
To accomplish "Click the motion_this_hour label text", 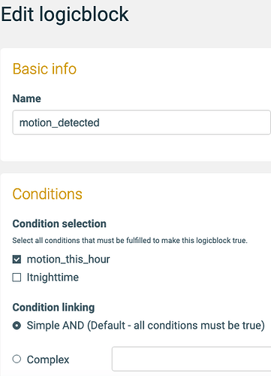I will 68,259.
